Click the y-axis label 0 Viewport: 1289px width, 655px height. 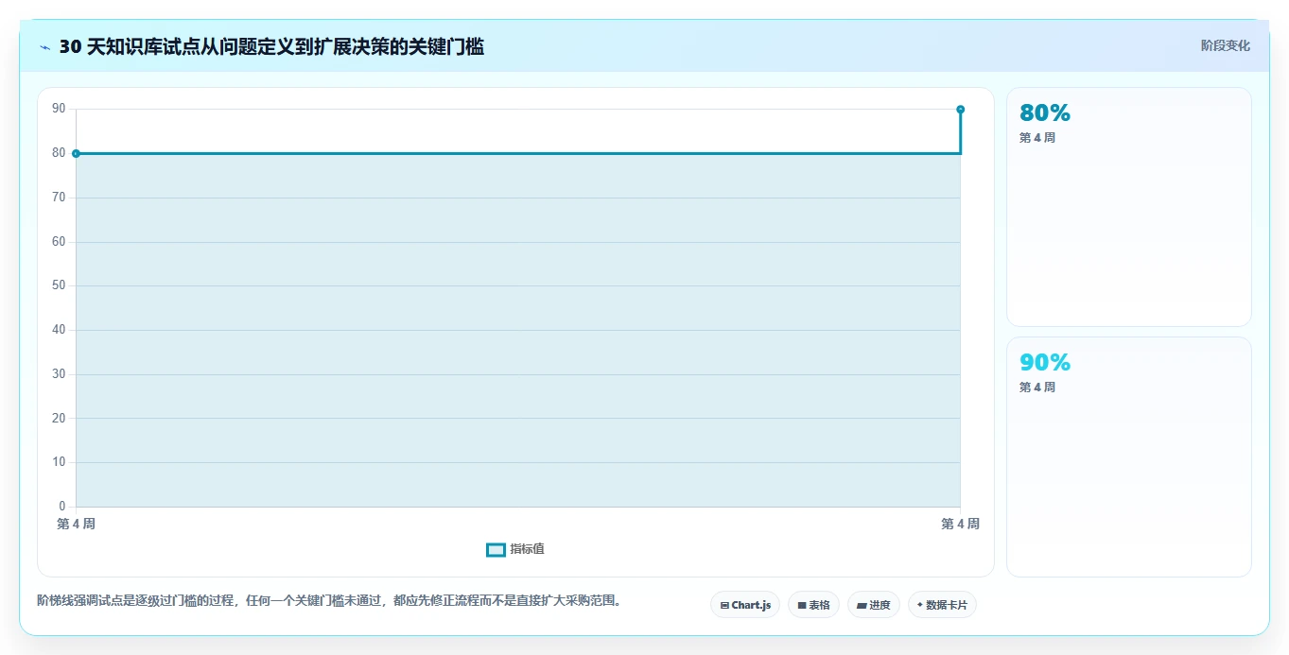click(x=62, y=507)
